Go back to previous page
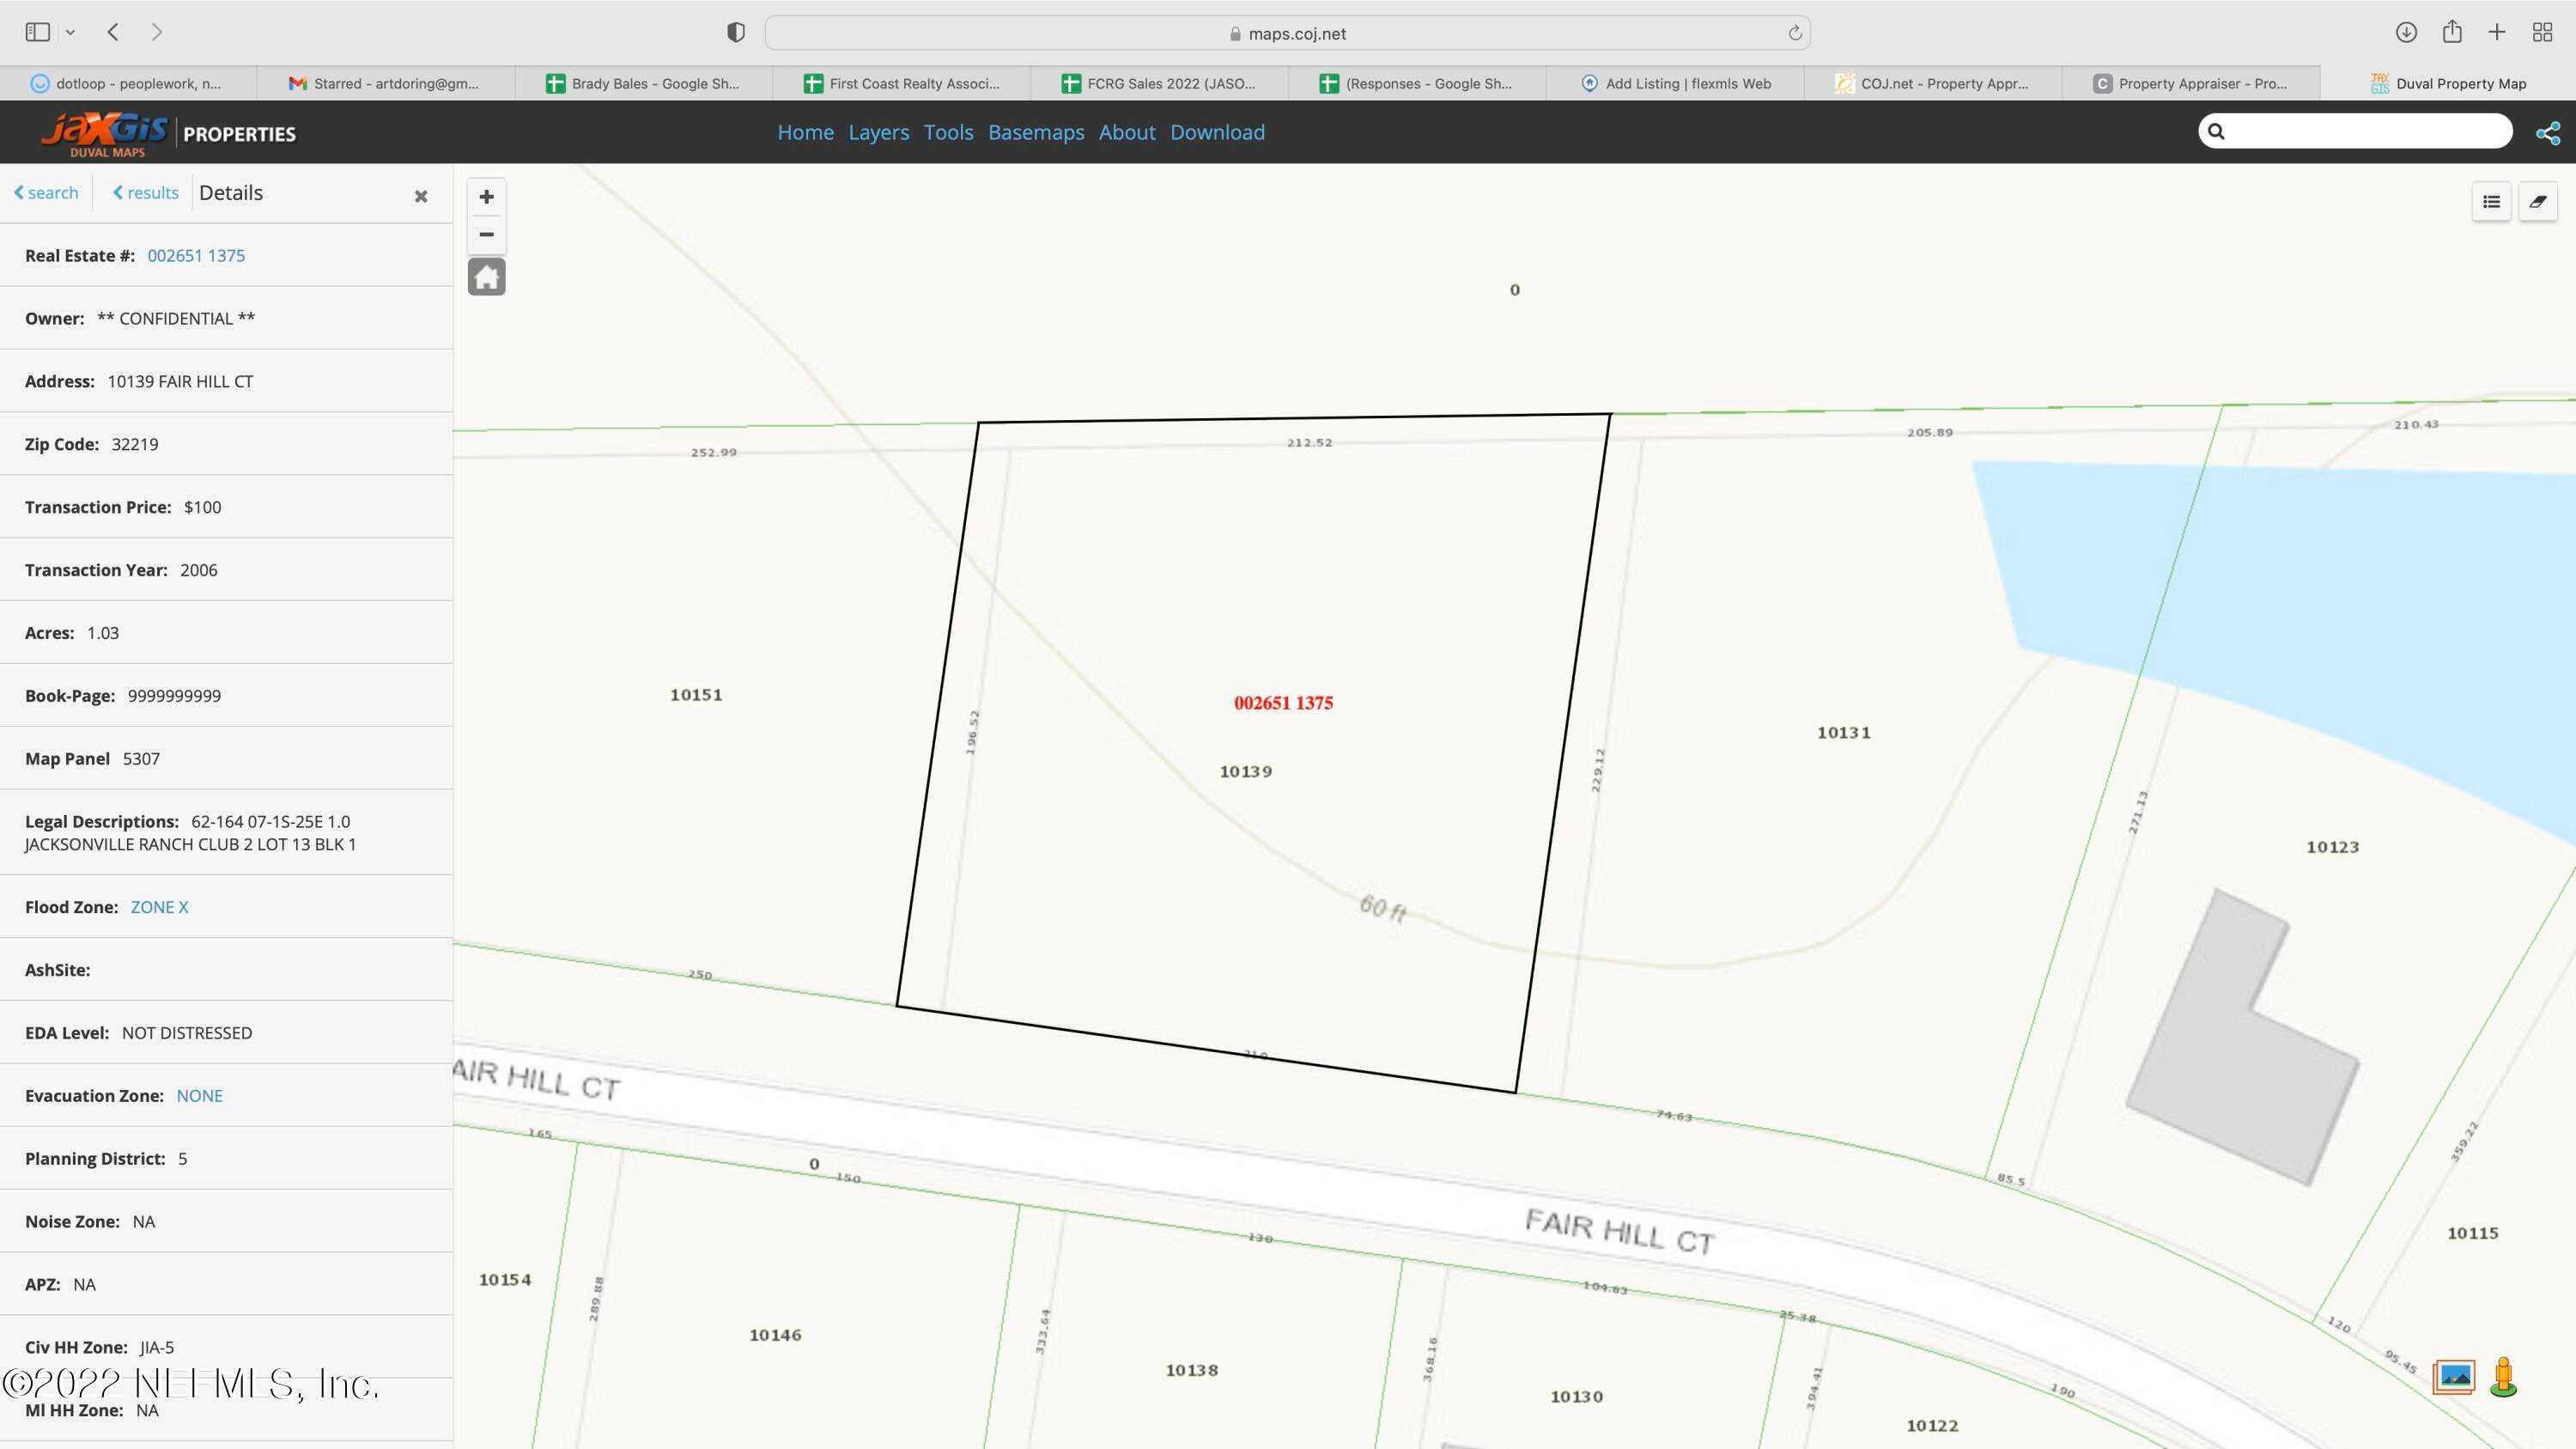 [113, 32]
